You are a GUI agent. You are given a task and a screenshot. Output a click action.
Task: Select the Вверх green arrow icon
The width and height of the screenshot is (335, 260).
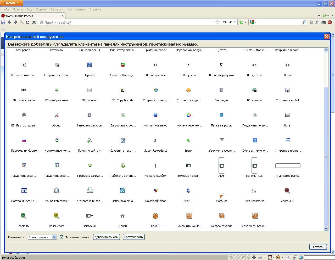(x=188, y=140)
